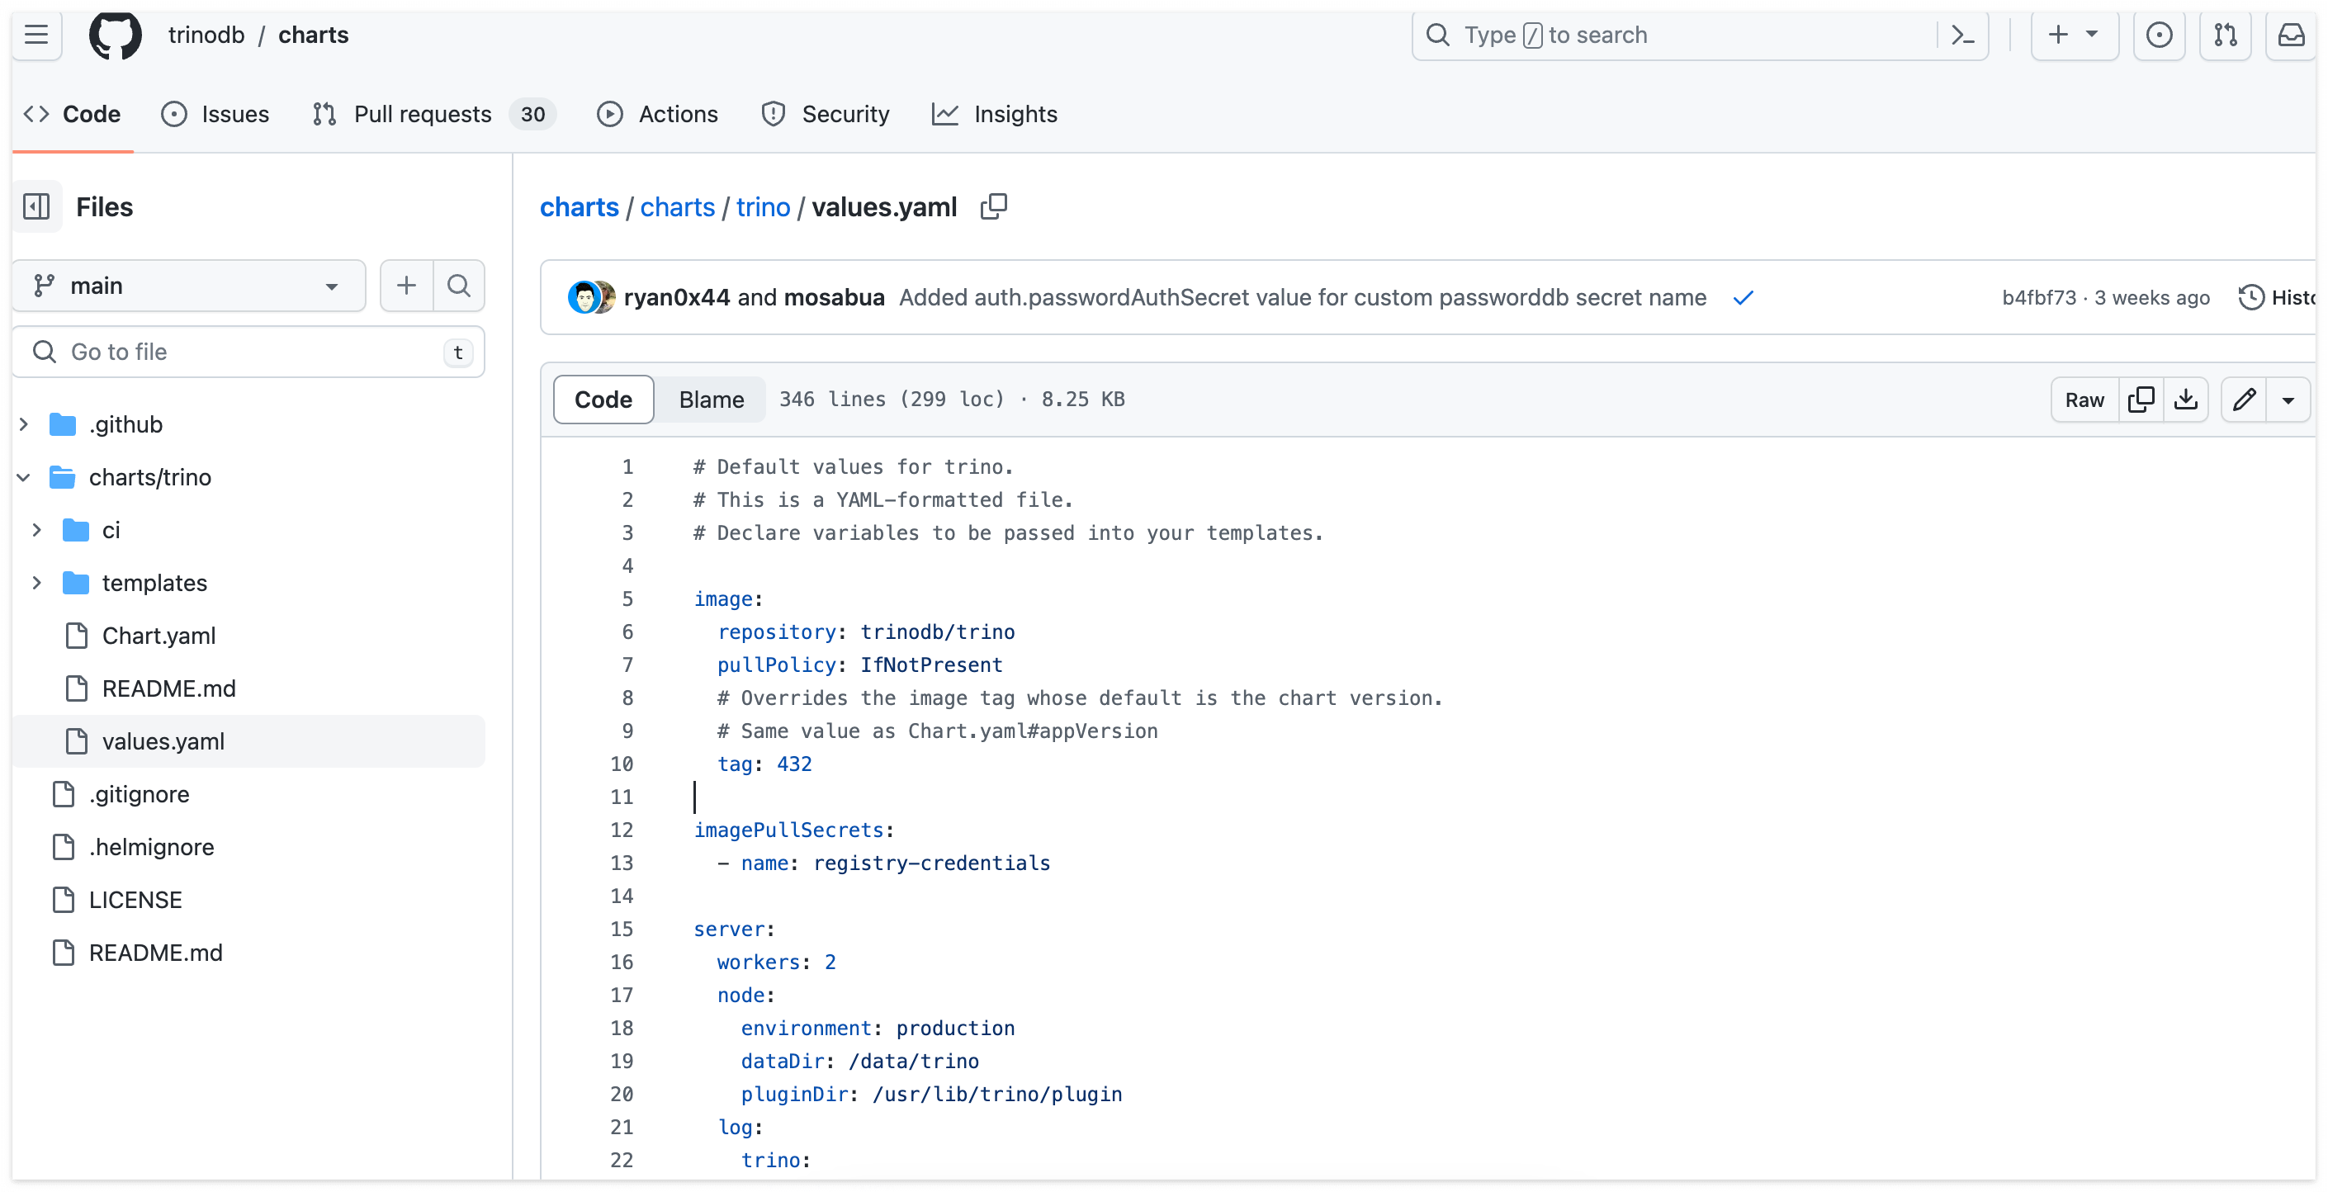Viewport: 2328px width, 1192px height.
Task: Open the main branch dropdown
Action: 189,286
